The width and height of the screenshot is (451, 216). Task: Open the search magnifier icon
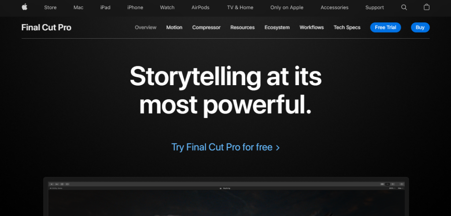[x=404, y=7]
